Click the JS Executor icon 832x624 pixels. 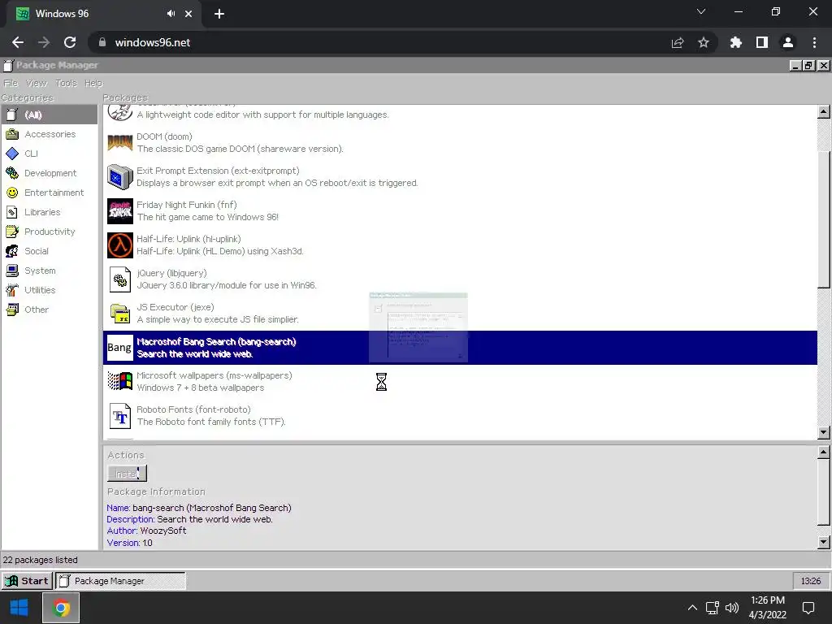tap(120, 314)
